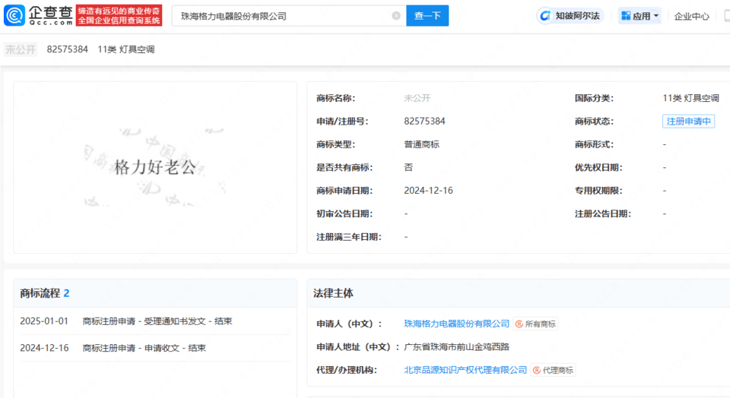Clear the search box with the X icon
The width and height of the screenshot is (730, 398).
tap(395, 16)
